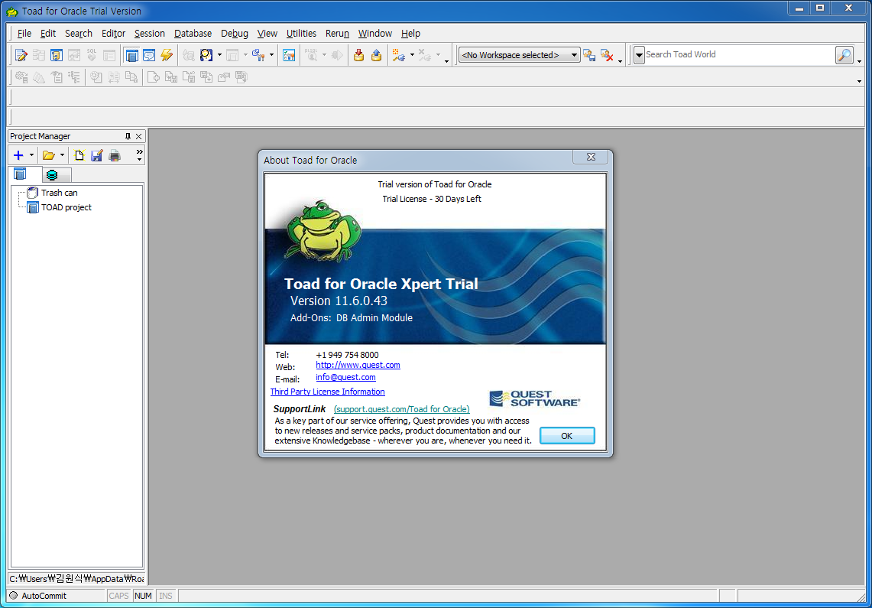Click the delete workspace icon with red X

pyautogui.click(x=607, y=55)
